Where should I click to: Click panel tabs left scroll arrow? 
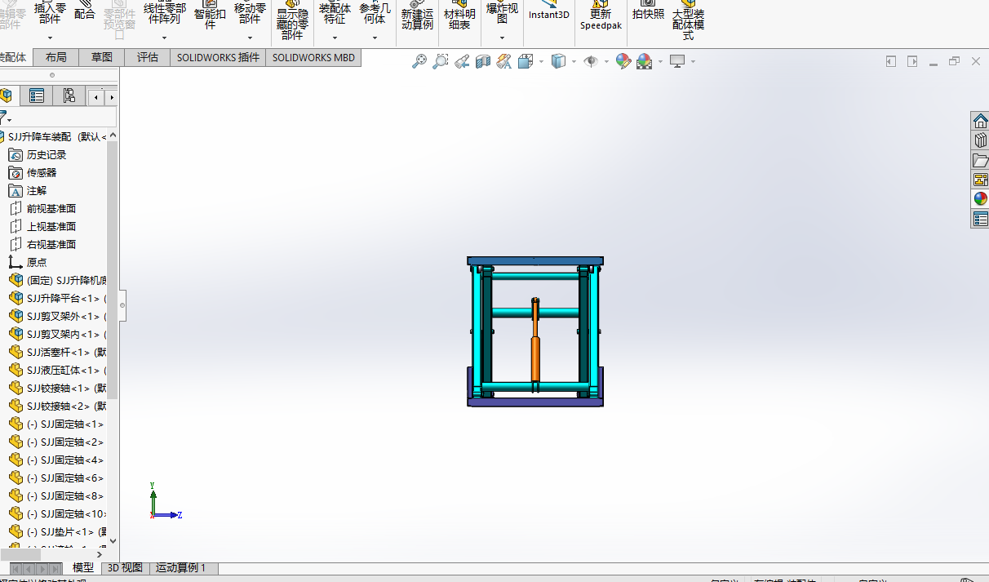click(96, 97)
